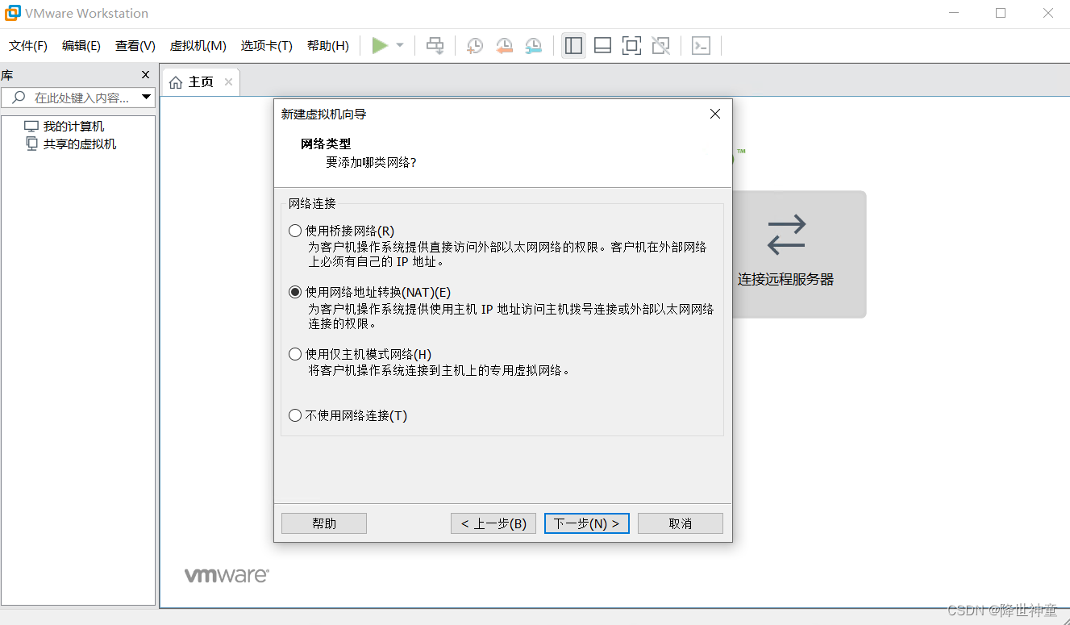Open the Snapshot Manager wrench icon
Image resolution: width=1070 pixels, height=625 pixels.
point(533,46)
